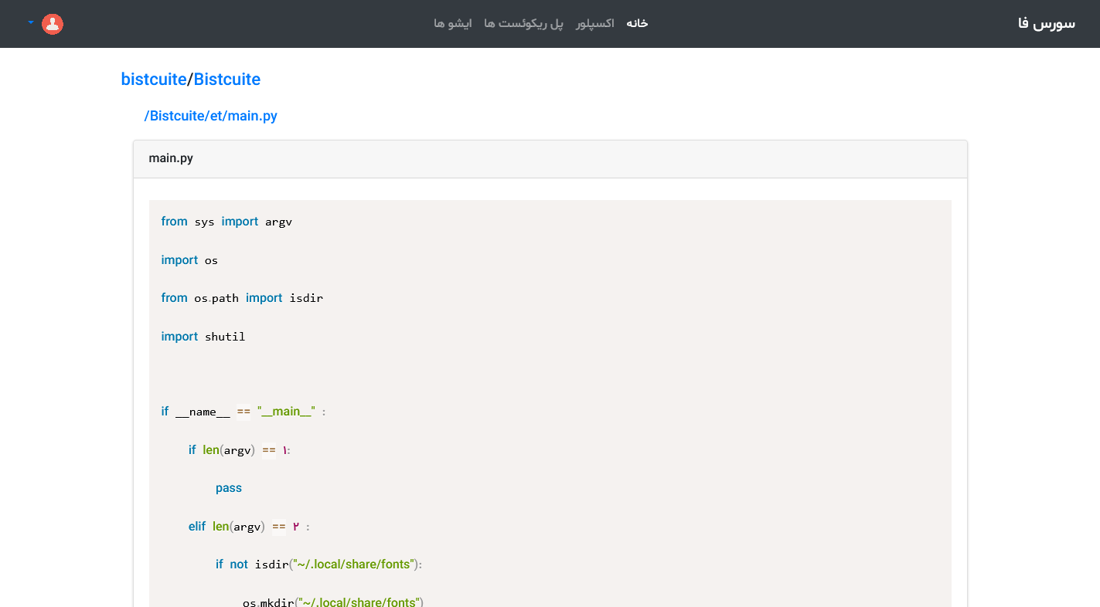Click the 'pass' keyword line
This screenshot has width=1100, height=607.
[229, 488]
